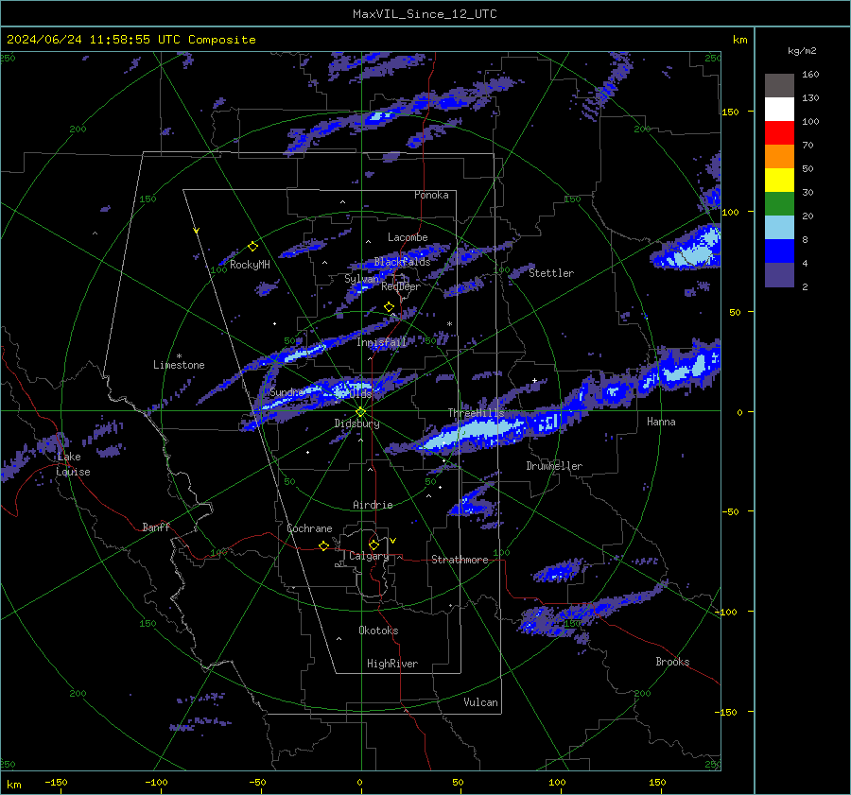Click the HighRiver city label

click(392, 664)
